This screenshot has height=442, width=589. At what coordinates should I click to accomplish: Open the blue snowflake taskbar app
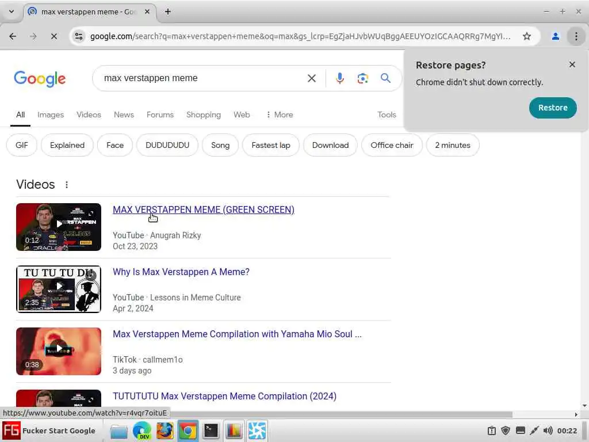click(x=257, y=431)
